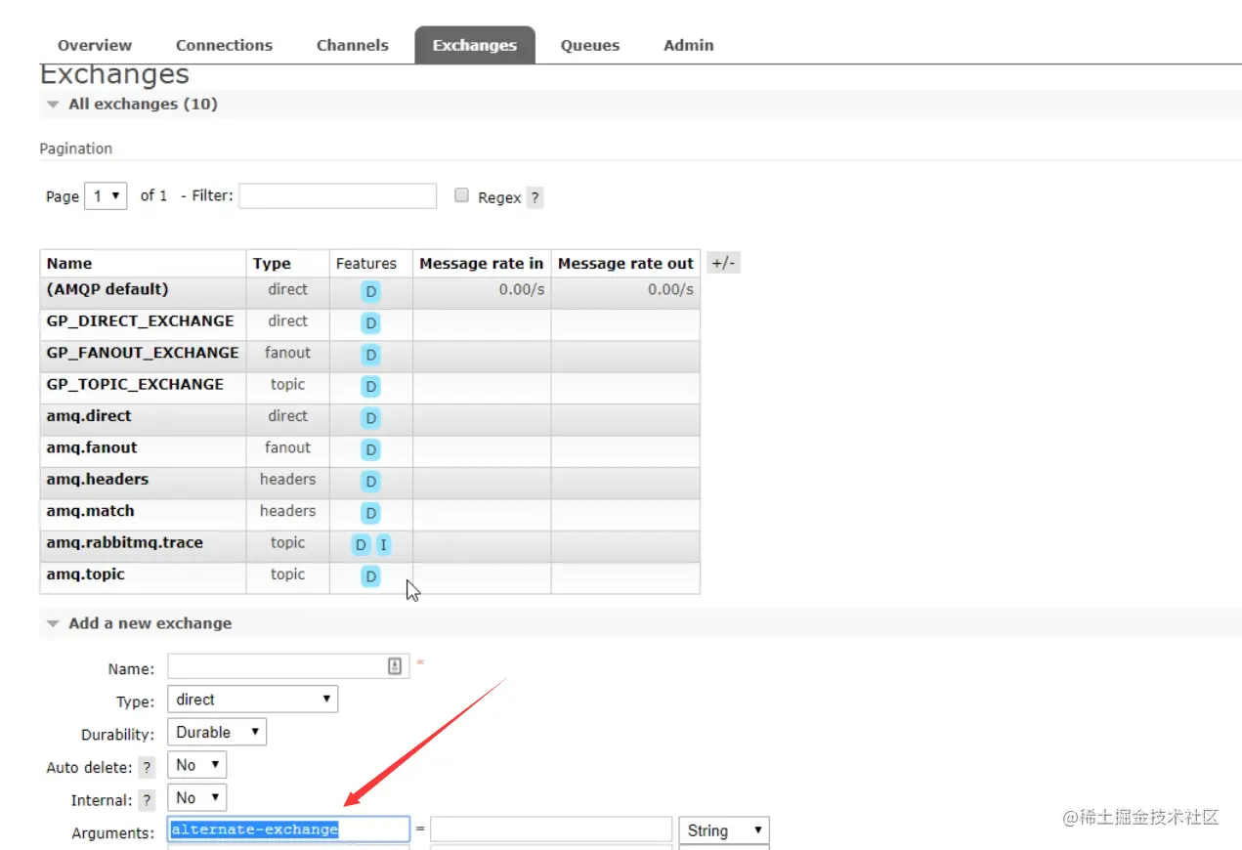Open the amq.rabbitmq.trace exchange
This screenshot has width=1242, height=850.
point(125,543)
